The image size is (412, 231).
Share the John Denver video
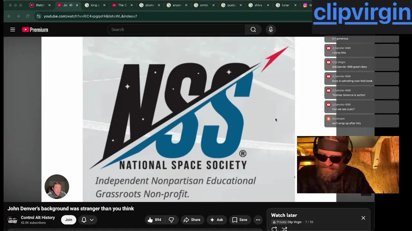192,220
